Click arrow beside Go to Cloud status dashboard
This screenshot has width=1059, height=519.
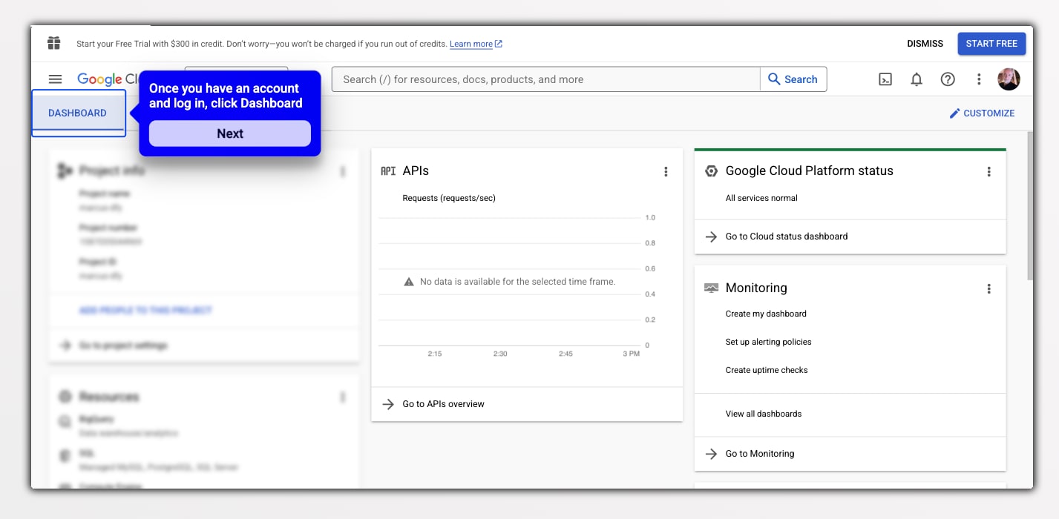(711, 237)
